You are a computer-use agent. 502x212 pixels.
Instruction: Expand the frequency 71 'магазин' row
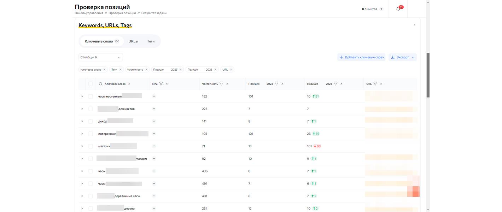point(82,146)
